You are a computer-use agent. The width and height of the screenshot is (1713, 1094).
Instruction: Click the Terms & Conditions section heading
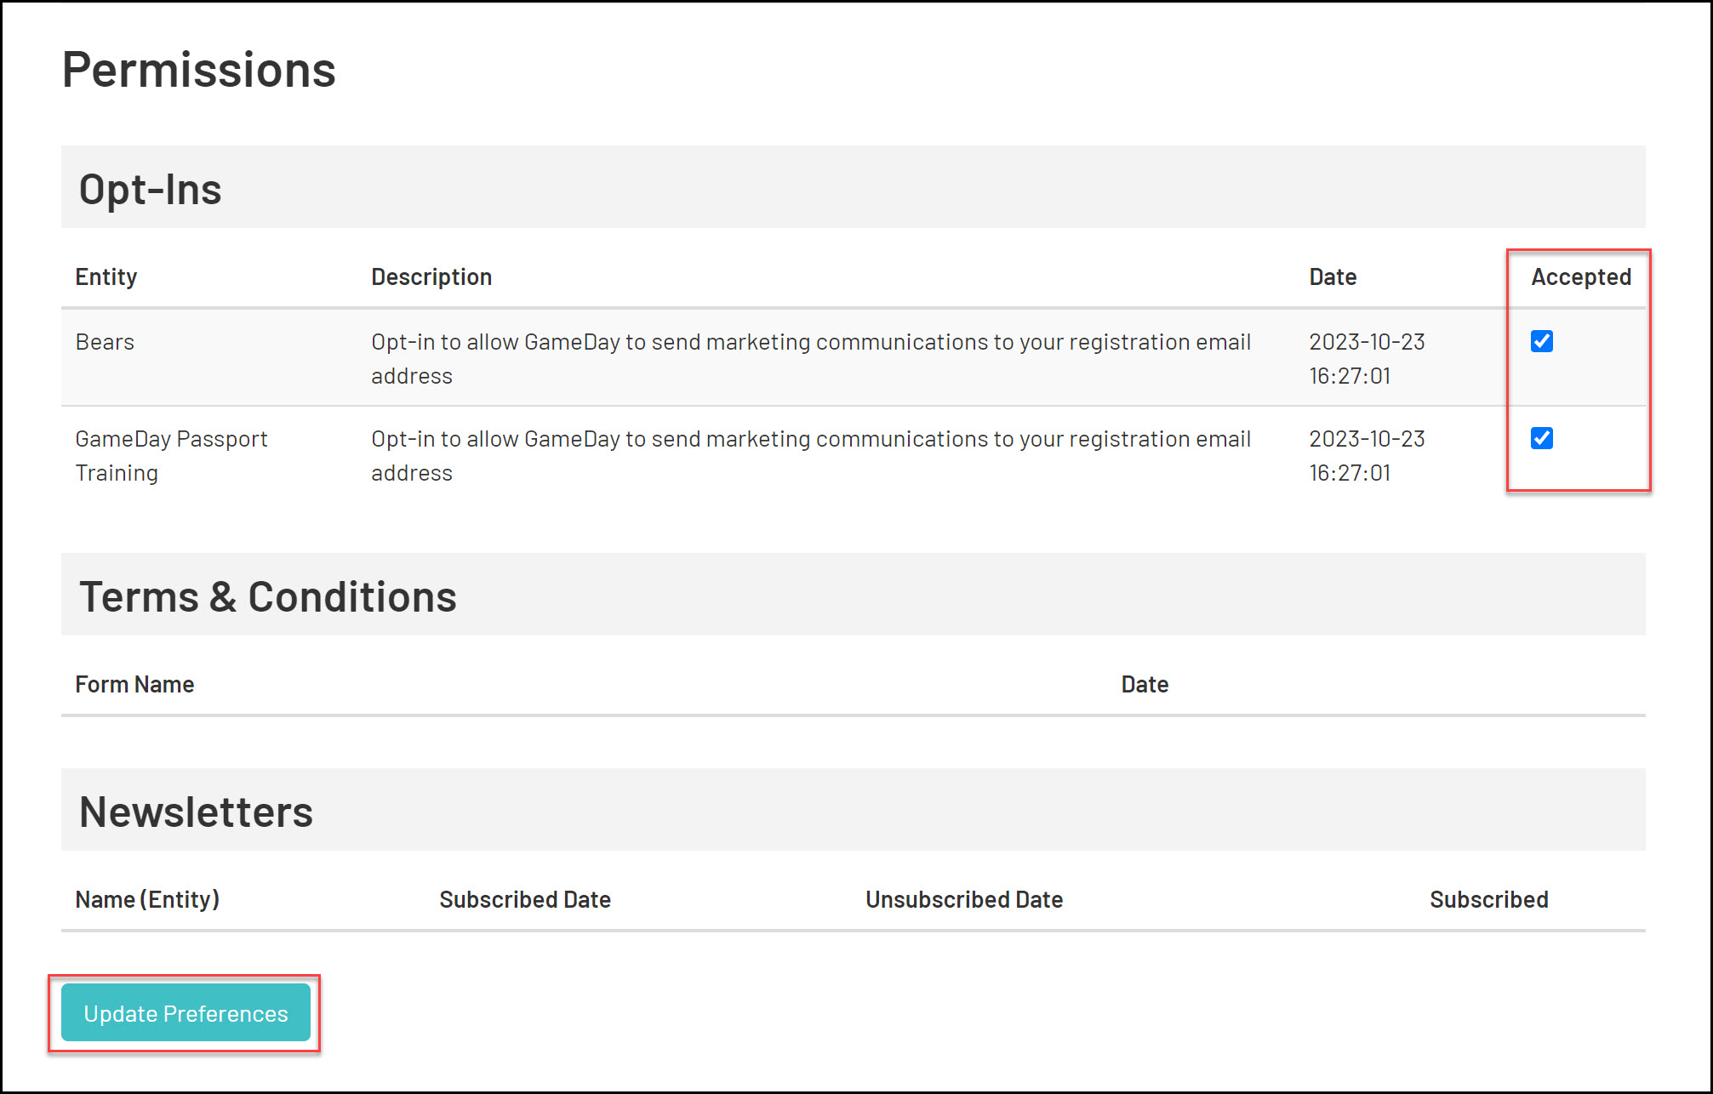[x=268, y=596]
